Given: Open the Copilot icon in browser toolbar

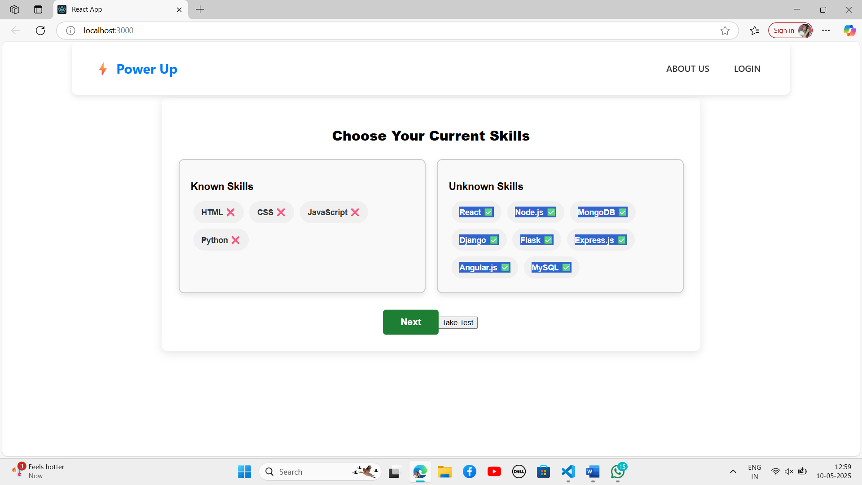Looking at the screenshot, I should pos(849,31).
